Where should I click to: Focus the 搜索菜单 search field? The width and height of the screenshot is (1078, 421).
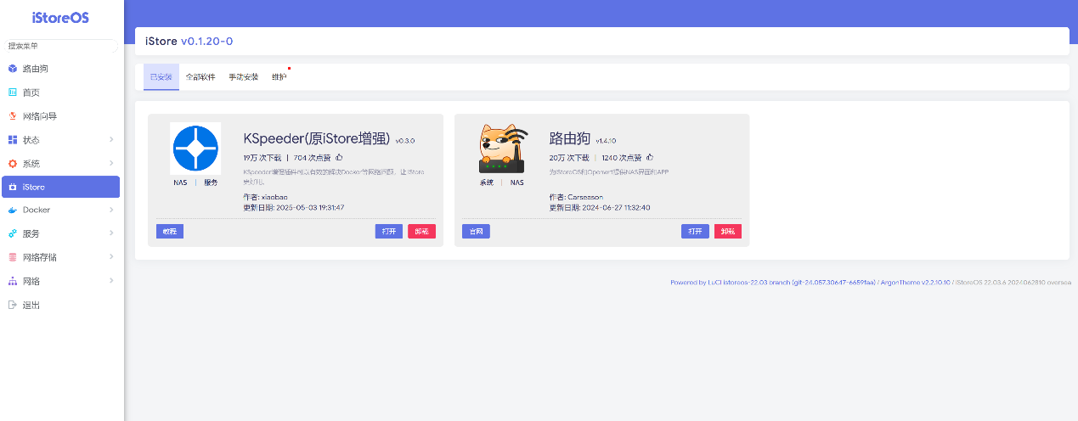tap(59, 46)
